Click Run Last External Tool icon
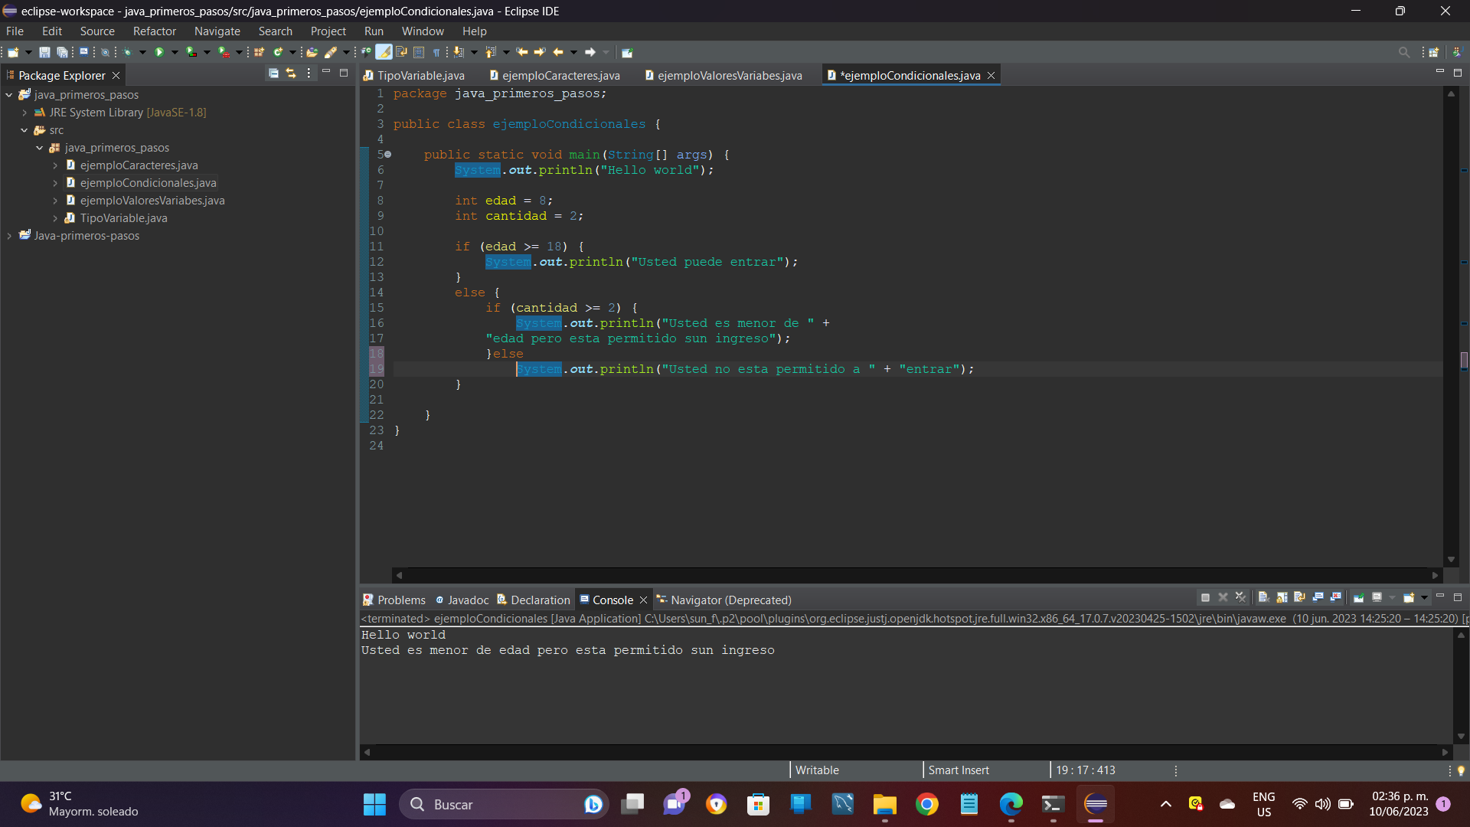Viewport: 1470px width, 827px height. pos(224,52)
